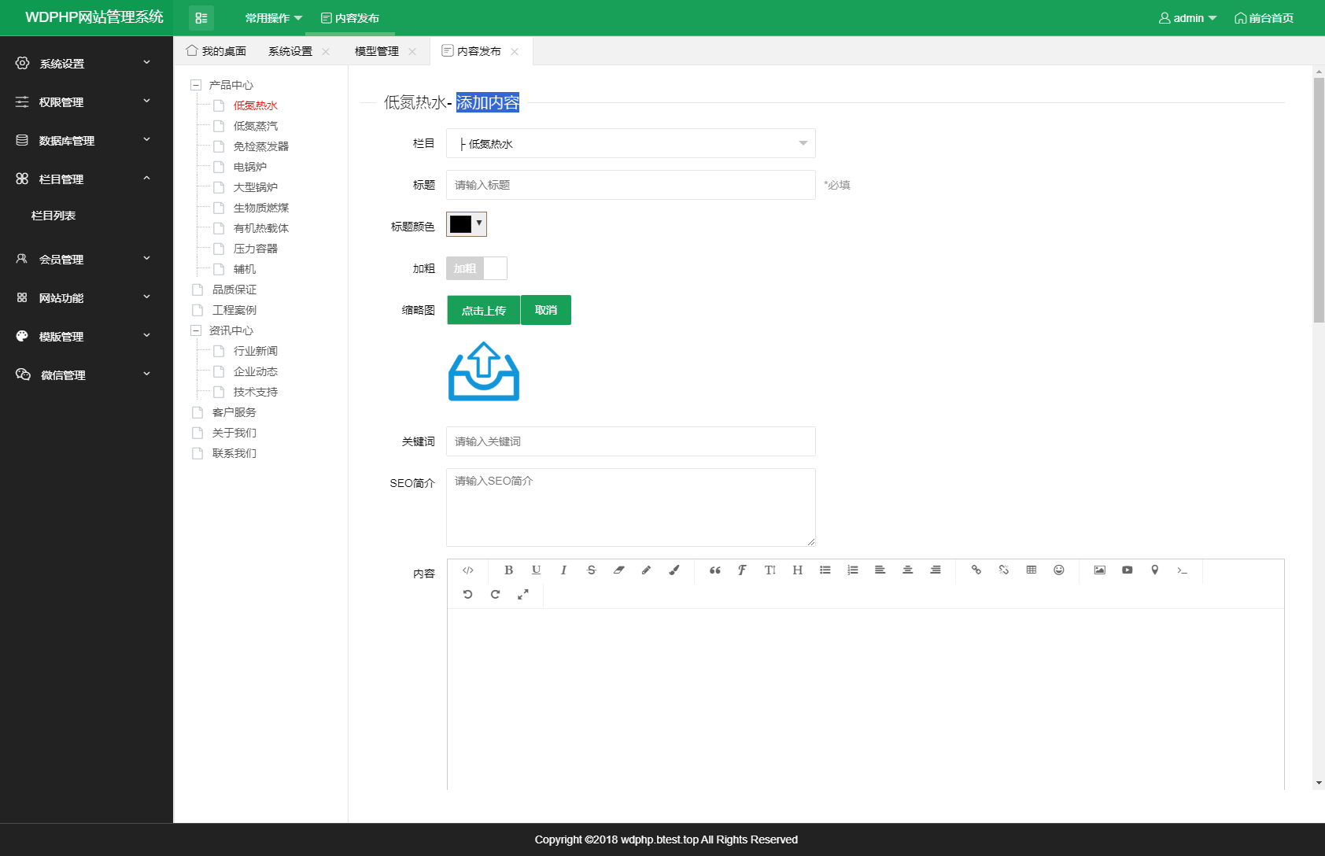Collapse 栏目管理 in the sidebar

coord(85,179)
